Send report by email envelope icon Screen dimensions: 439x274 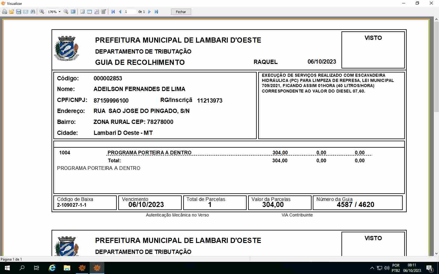(x=26, y=12)
